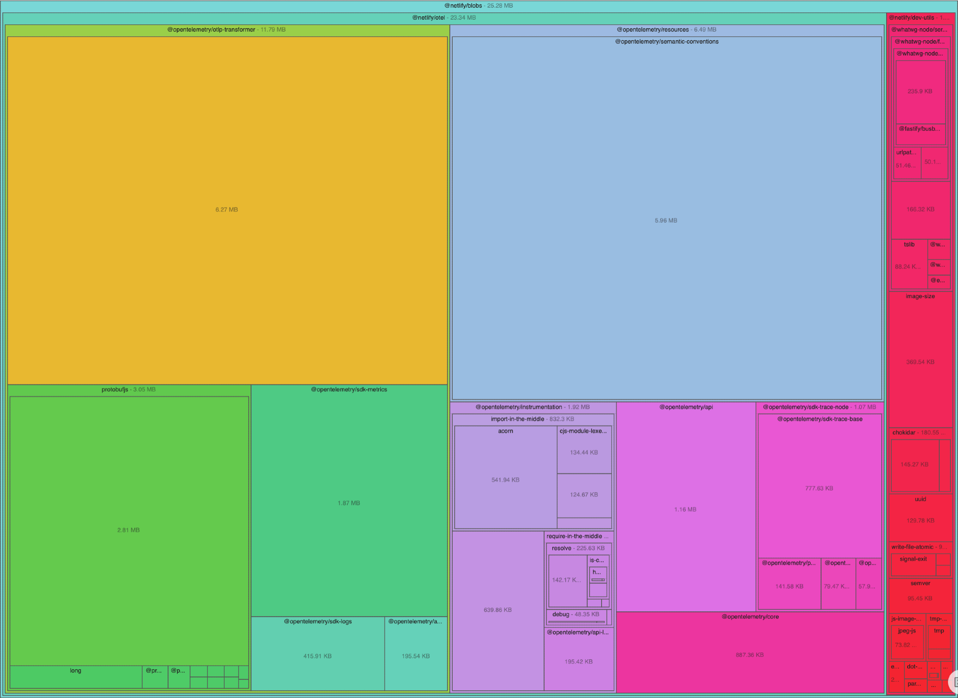The height and width of the screenshot is (698, 958).
Task: Click the @netlify/otel 23.34 MB header
Action: pos(444,18)
